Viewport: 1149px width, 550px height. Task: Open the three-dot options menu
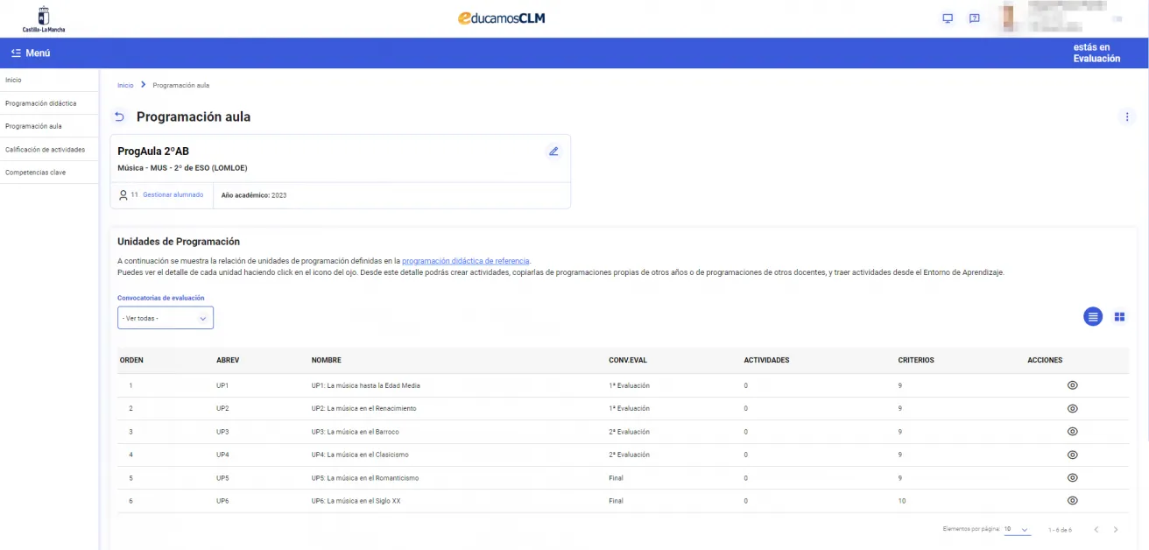coord(1126,117)
